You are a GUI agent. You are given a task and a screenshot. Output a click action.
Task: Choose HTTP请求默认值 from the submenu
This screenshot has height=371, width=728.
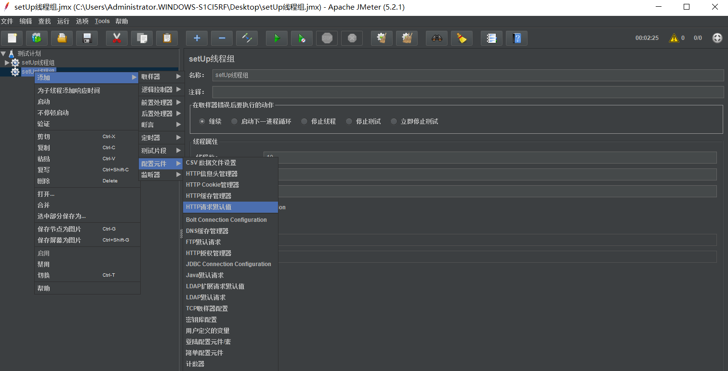tap(231, 207)
